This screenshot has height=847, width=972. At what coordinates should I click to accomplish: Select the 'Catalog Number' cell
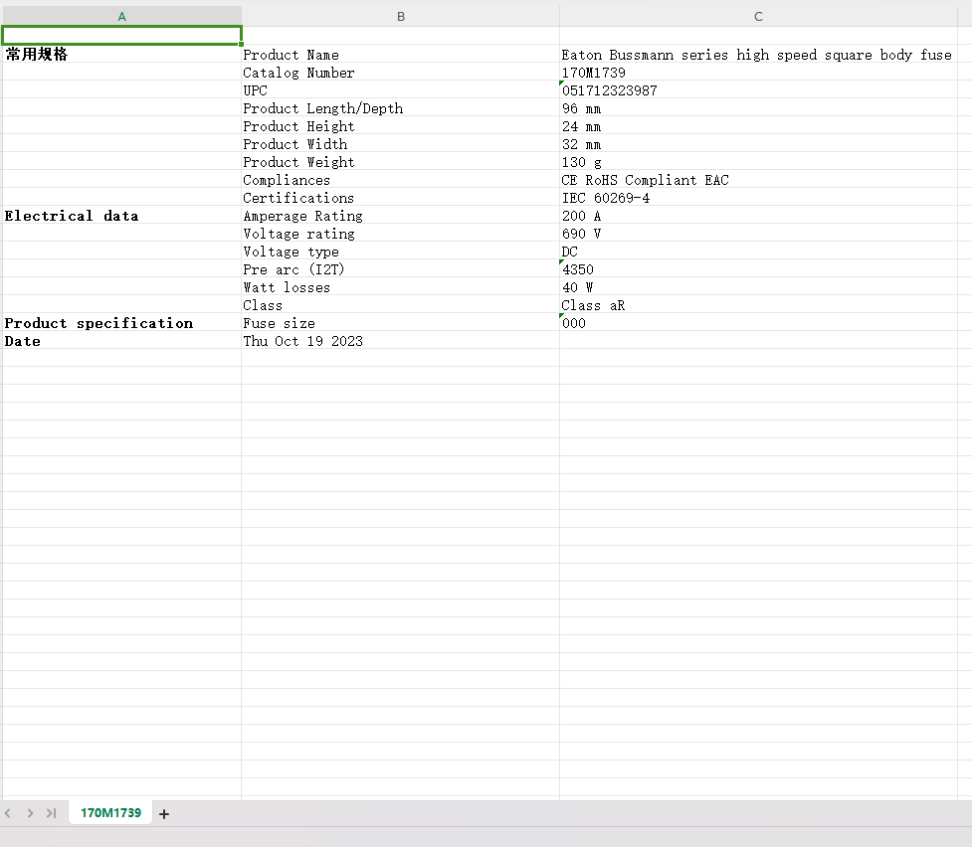click(x=401, y=72)
